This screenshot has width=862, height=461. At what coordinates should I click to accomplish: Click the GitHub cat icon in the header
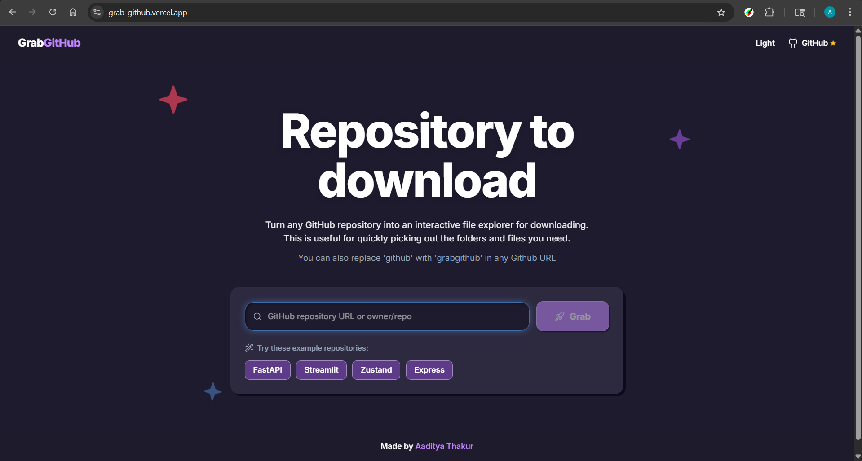click(x=793, y=43)
